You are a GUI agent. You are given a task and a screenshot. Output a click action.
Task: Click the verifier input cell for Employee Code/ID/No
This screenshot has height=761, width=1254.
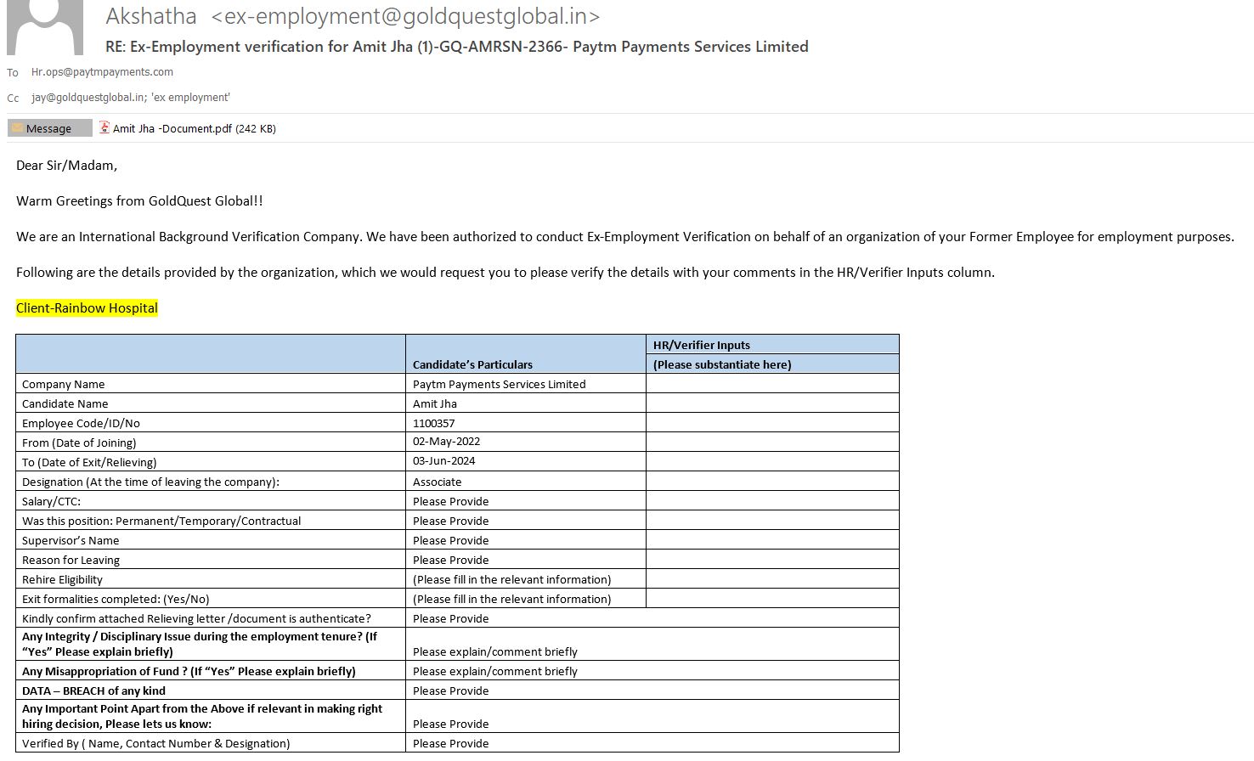point(771,423)
